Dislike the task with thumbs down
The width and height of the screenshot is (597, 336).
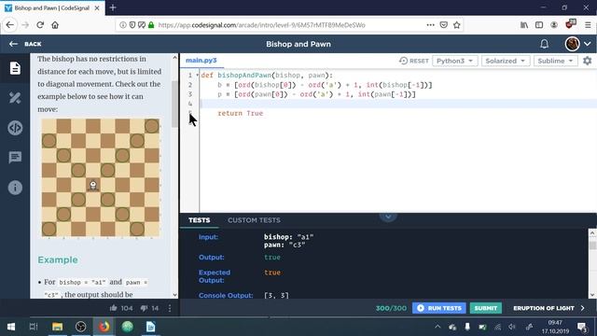[x=144, y=308]
